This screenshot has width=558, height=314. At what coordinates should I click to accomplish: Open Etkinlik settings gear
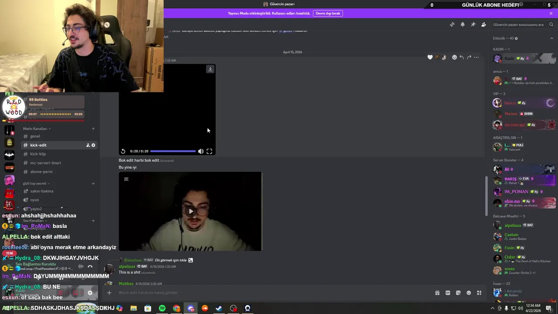[x=517, y=38]
